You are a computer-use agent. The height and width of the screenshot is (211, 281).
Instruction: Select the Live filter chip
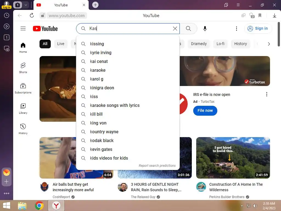tap(61, 44)
